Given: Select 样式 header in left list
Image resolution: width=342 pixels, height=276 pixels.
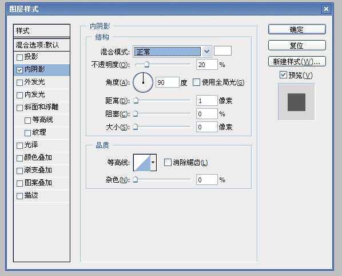Looking at the screenshot, I should (42, 31).
